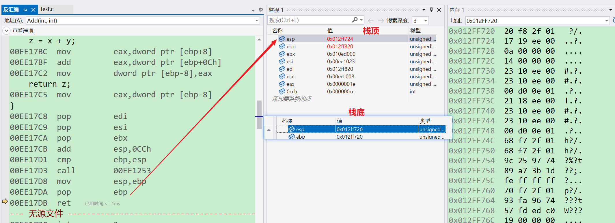Click the 添加要监视的项 add-watch row
The image size is (615, 223).
click(291, 99)
